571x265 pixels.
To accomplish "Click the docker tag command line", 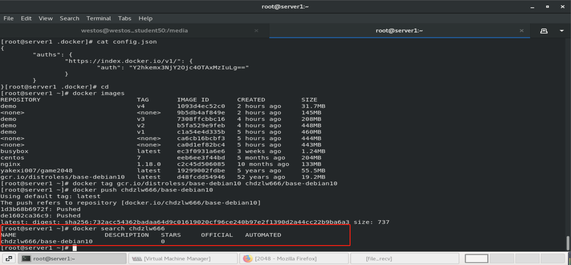I will [169, 184].
